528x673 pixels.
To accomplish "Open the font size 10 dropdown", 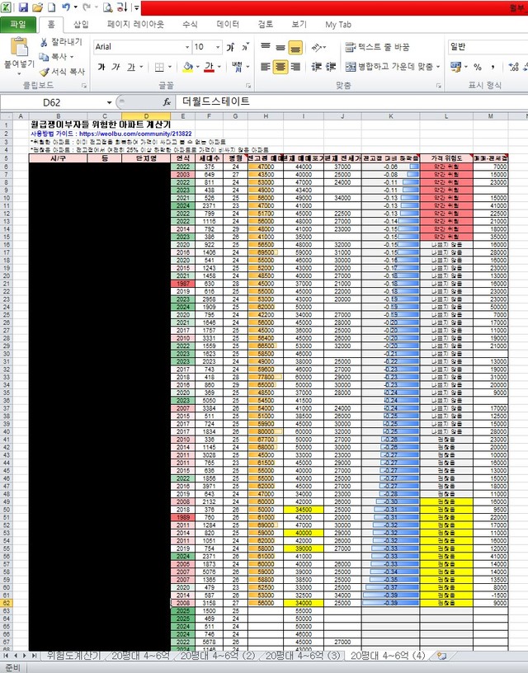I will click(x=218, y=47).
